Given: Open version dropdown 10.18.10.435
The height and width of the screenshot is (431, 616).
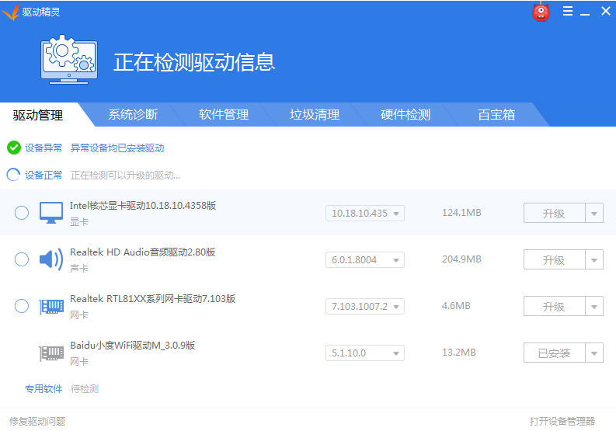Looking at the screenshot, I should click(364, 213).
